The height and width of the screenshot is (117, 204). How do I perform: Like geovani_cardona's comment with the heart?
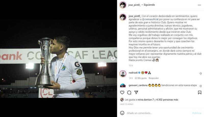click(201, 86)
